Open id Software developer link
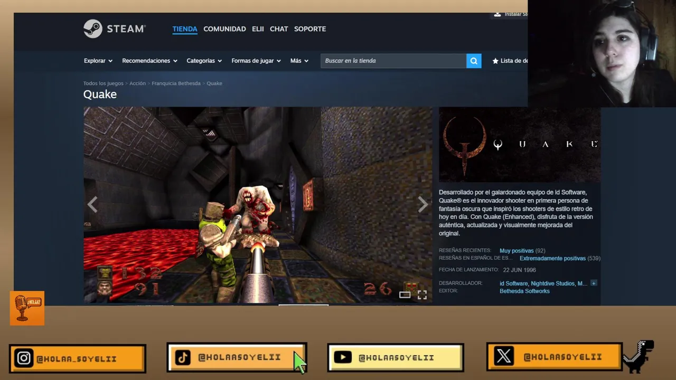Viewport: 676px width, 380px height. [514, 283]
